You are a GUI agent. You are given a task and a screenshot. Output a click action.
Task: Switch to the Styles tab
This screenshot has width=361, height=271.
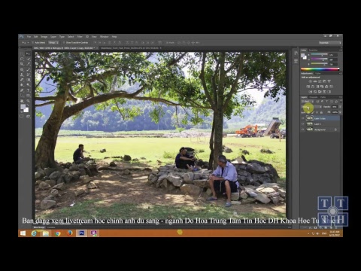(x=318, y=73)
